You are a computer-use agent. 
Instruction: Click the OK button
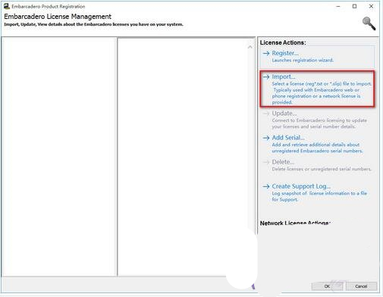point(327,286)
